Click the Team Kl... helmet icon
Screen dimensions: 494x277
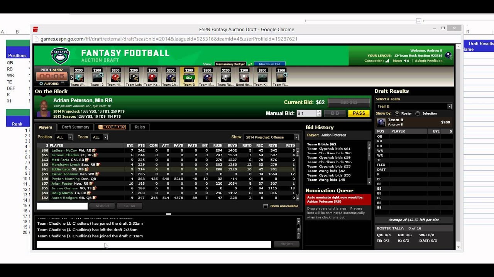pos(262,77)
